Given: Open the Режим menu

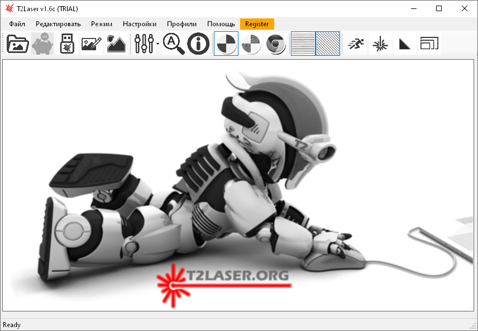Looking at the screenshot, I should pyautogui.click(x=102, y=24).
